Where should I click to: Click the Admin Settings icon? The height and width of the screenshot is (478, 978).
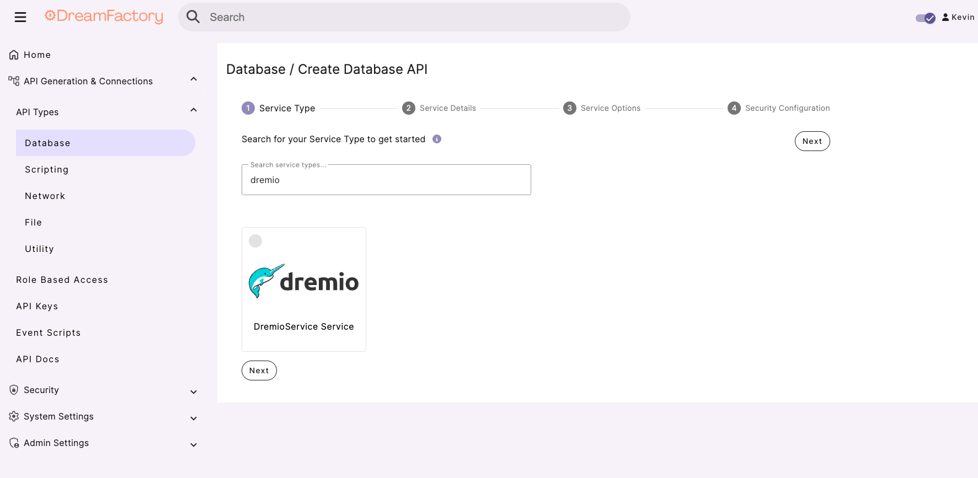pyautogui.click(x=14, y=443)
